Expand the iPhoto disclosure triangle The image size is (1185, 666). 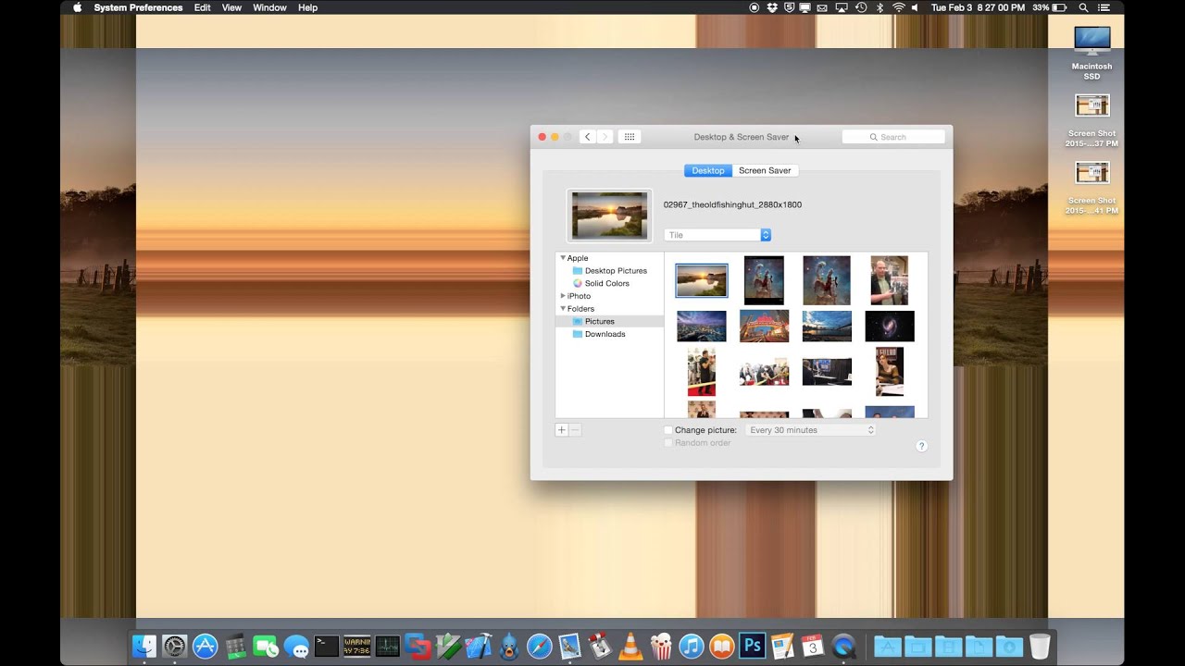(x=563, y=295)
